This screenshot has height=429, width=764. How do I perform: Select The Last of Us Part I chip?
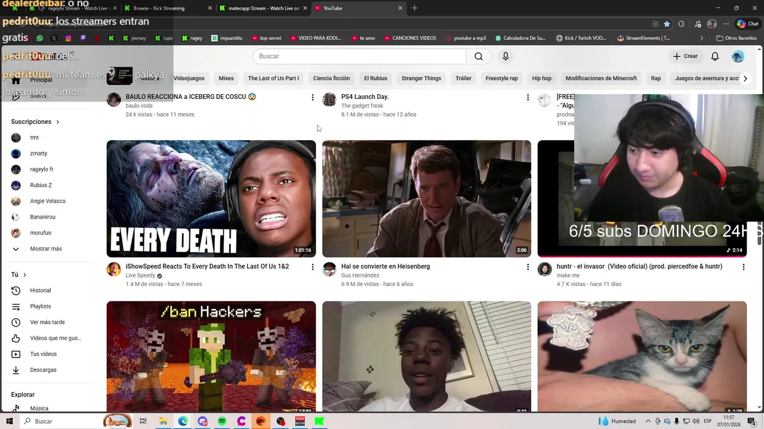273,78
